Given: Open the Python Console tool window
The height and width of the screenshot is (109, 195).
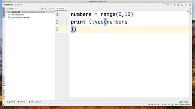Looking at the screenshot, I should 35,102.
